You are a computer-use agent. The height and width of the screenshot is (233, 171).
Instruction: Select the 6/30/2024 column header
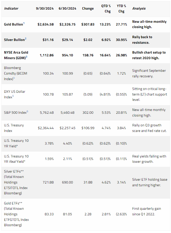coord(68,9)
